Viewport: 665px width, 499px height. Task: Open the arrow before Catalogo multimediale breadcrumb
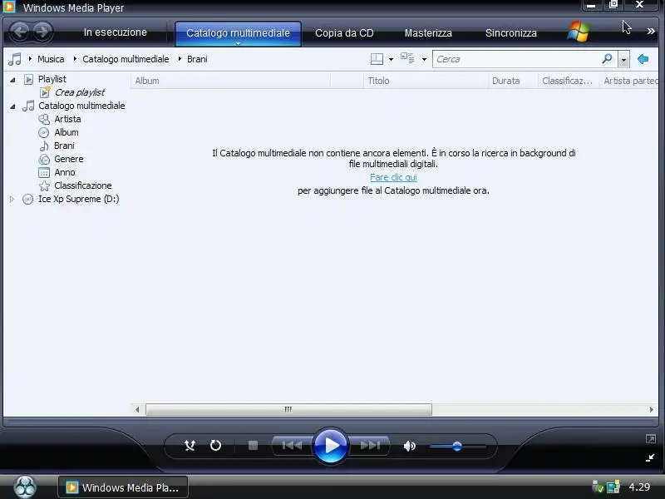click(x=75, y=58)
